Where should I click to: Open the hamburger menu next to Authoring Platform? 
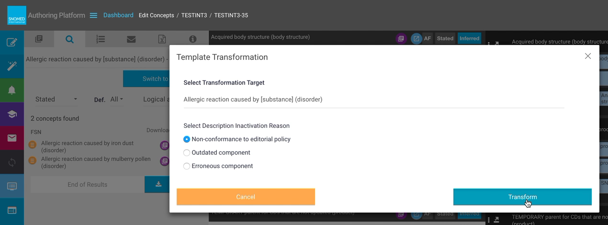93,15
